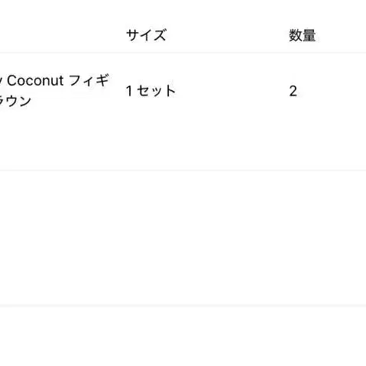Click the divider line under the table header
Image resolution: width=366 pixels, height=366 pixels.
click(183, 53)
